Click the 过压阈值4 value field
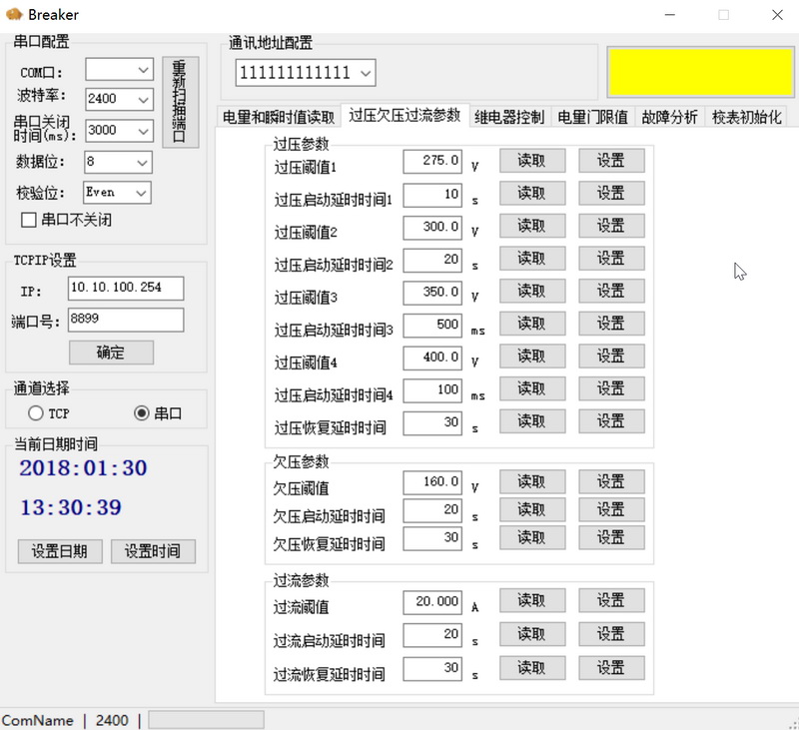This screenshot has width=799, height=730. pyautogui.click(x=432, y=358)
